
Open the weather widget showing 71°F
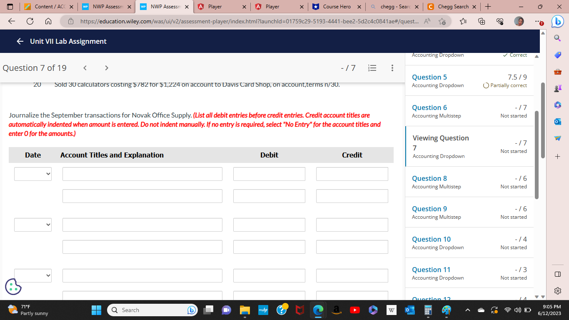tap(28, 310)
